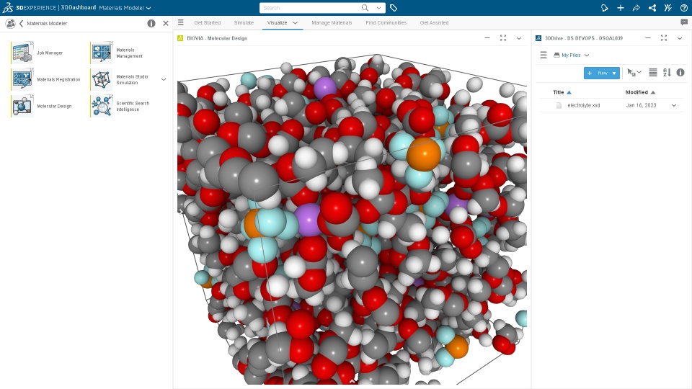Open the Find Communities tab
Viewport: 692px width, 389px height.
(386, 22)
